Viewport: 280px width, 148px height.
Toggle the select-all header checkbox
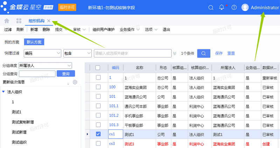(x=98, y=68)
